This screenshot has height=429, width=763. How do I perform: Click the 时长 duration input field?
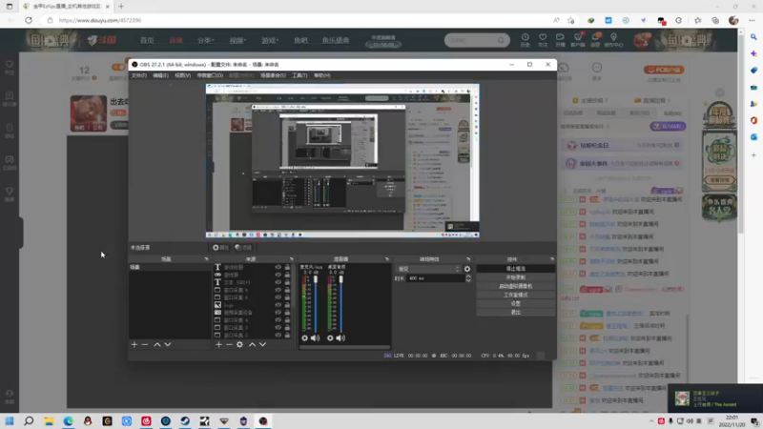pyautogui.click(x=436, y=278)
